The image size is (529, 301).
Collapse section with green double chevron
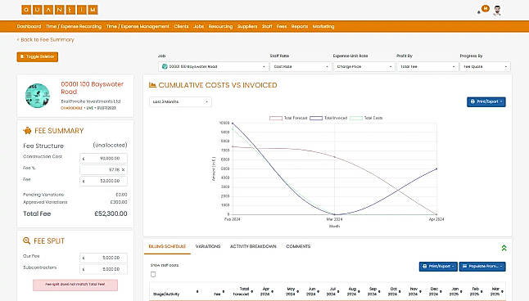pos(504,248)
